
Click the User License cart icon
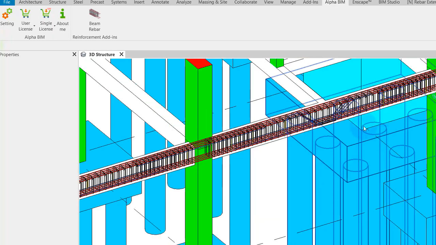(x=25, y=14)
